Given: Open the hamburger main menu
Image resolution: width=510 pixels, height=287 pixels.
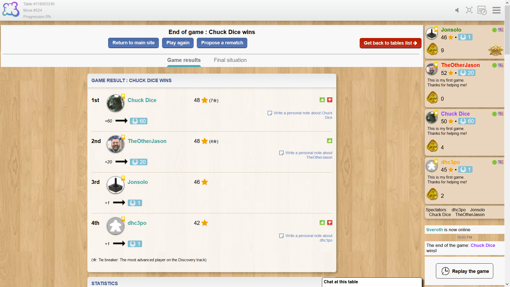Looking at the screenshot, I should [x=496, y=10].
